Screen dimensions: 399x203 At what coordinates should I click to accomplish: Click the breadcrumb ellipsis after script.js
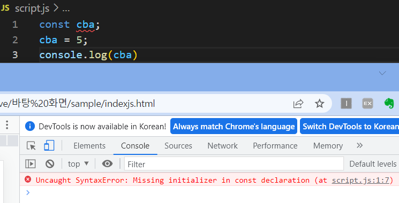[x=66, y=10]
